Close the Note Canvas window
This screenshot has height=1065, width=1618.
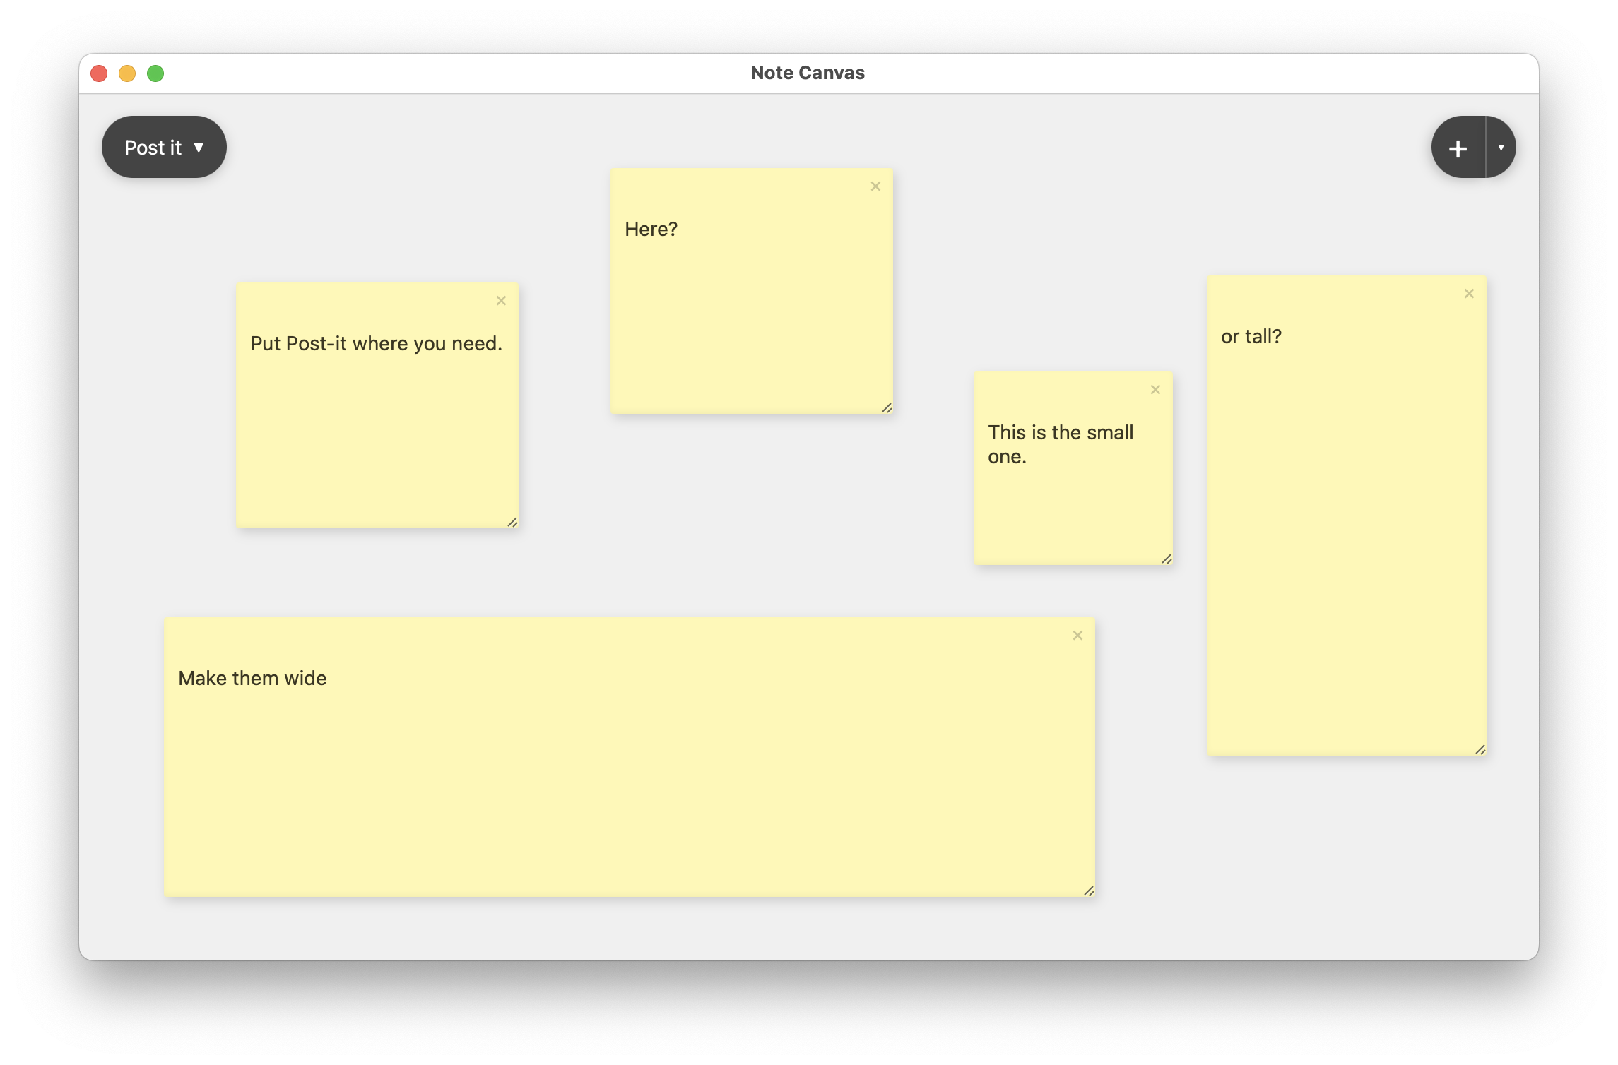(99, 73)
